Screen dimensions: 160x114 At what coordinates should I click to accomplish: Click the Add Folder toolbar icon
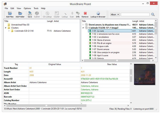point(20,14)
